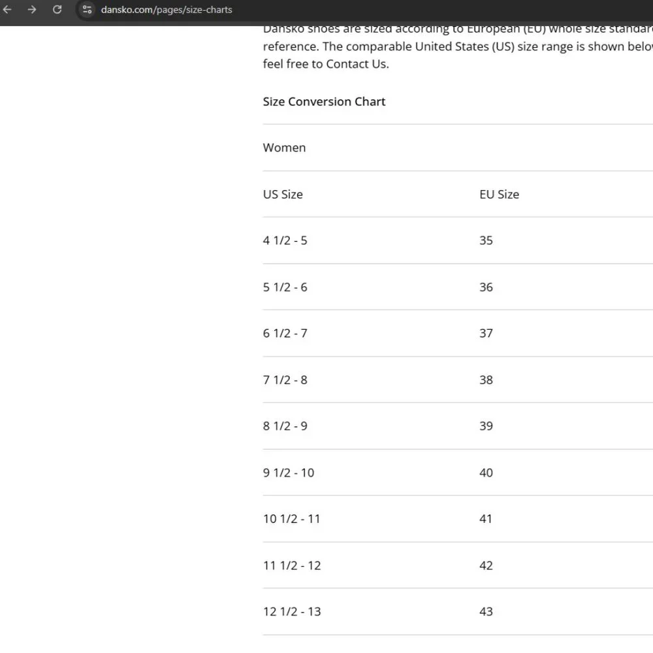The height and width of the screenshot is (653, 653).
Task: Click the US Size column header
Action: coord(283,195)
